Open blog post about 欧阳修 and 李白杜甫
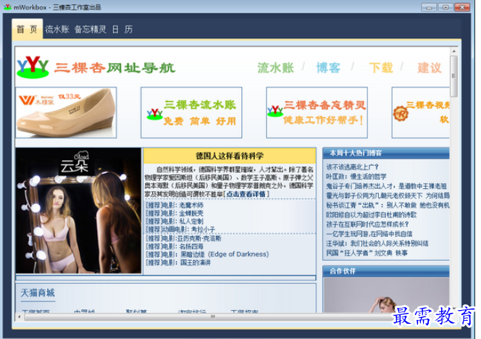The width and height of the screenshot is (481, 339). pos(371,214)
